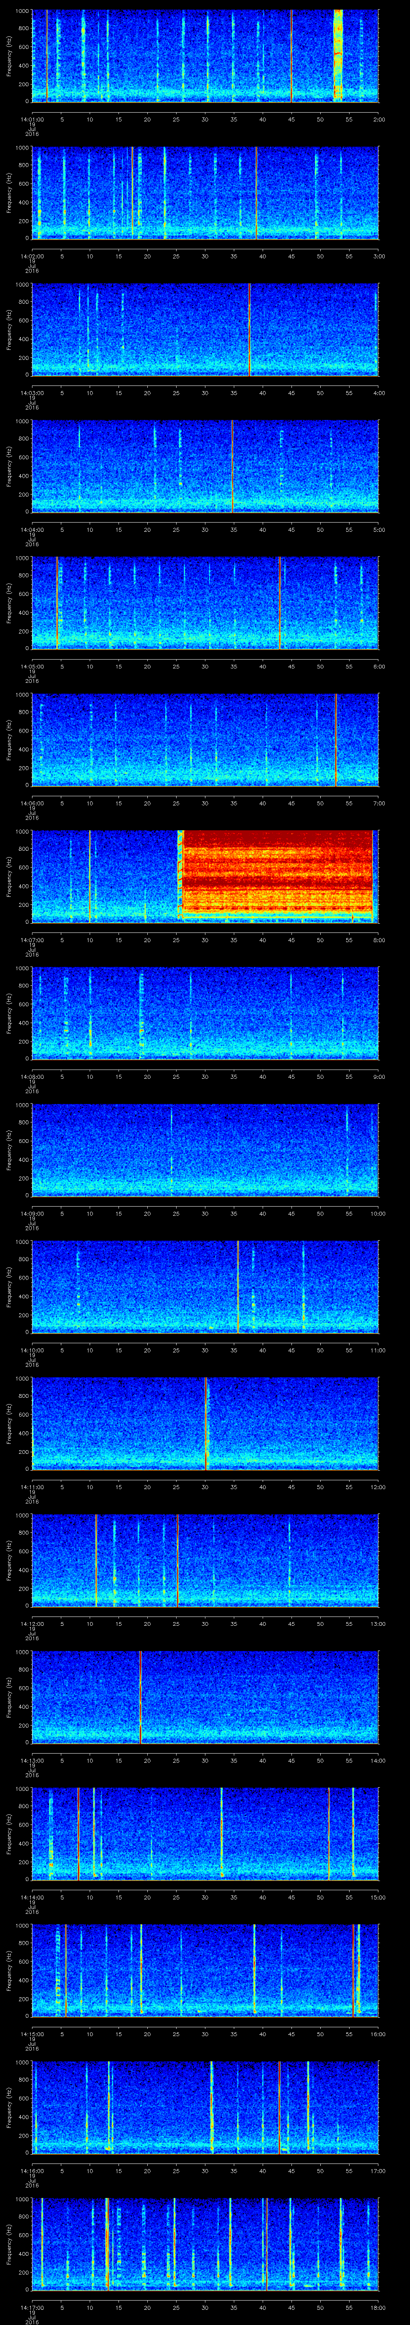Click the spectrogram panel beginning at 14:03:00
410x2325 pixels.
[205, 329]
